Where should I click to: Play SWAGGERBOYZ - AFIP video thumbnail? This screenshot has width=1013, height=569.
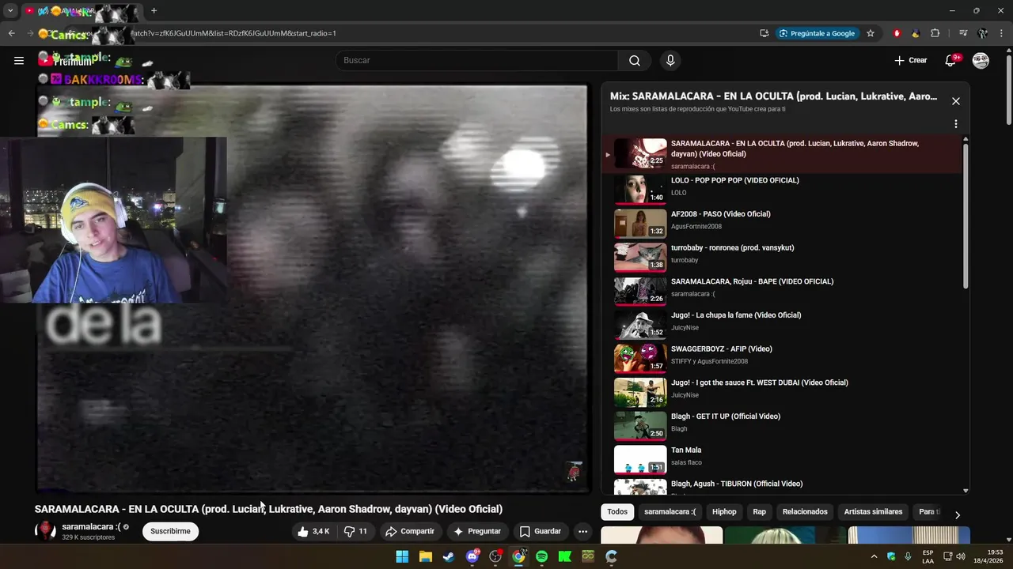(x=640, y=358)
